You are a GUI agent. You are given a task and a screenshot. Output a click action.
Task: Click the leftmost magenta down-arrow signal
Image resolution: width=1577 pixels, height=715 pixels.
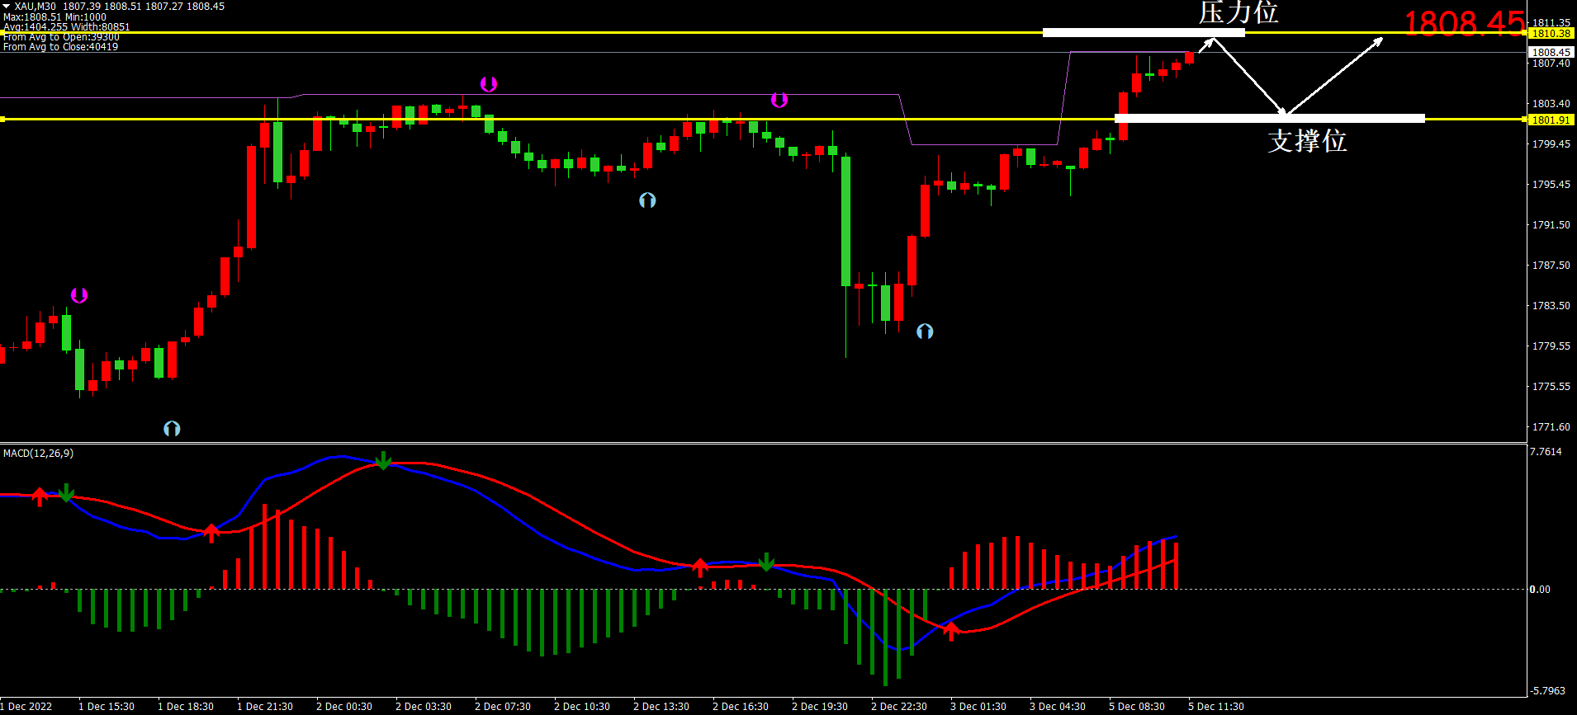pos(79,295)
